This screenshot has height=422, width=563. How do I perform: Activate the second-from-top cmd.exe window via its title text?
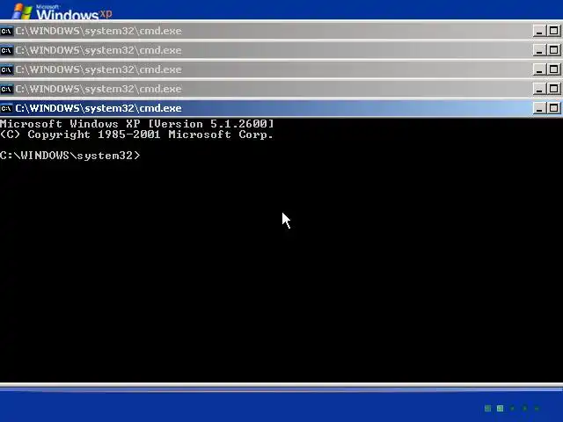click(99, 50)
